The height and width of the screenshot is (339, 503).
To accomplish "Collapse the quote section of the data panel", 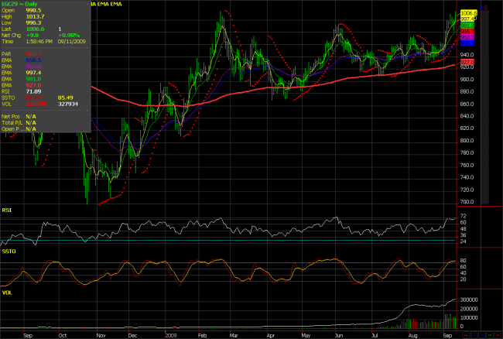I will [x=87, y=4].
